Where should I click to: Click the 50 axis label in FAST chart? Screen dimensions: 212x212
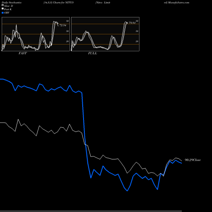(x=67, y=31)
